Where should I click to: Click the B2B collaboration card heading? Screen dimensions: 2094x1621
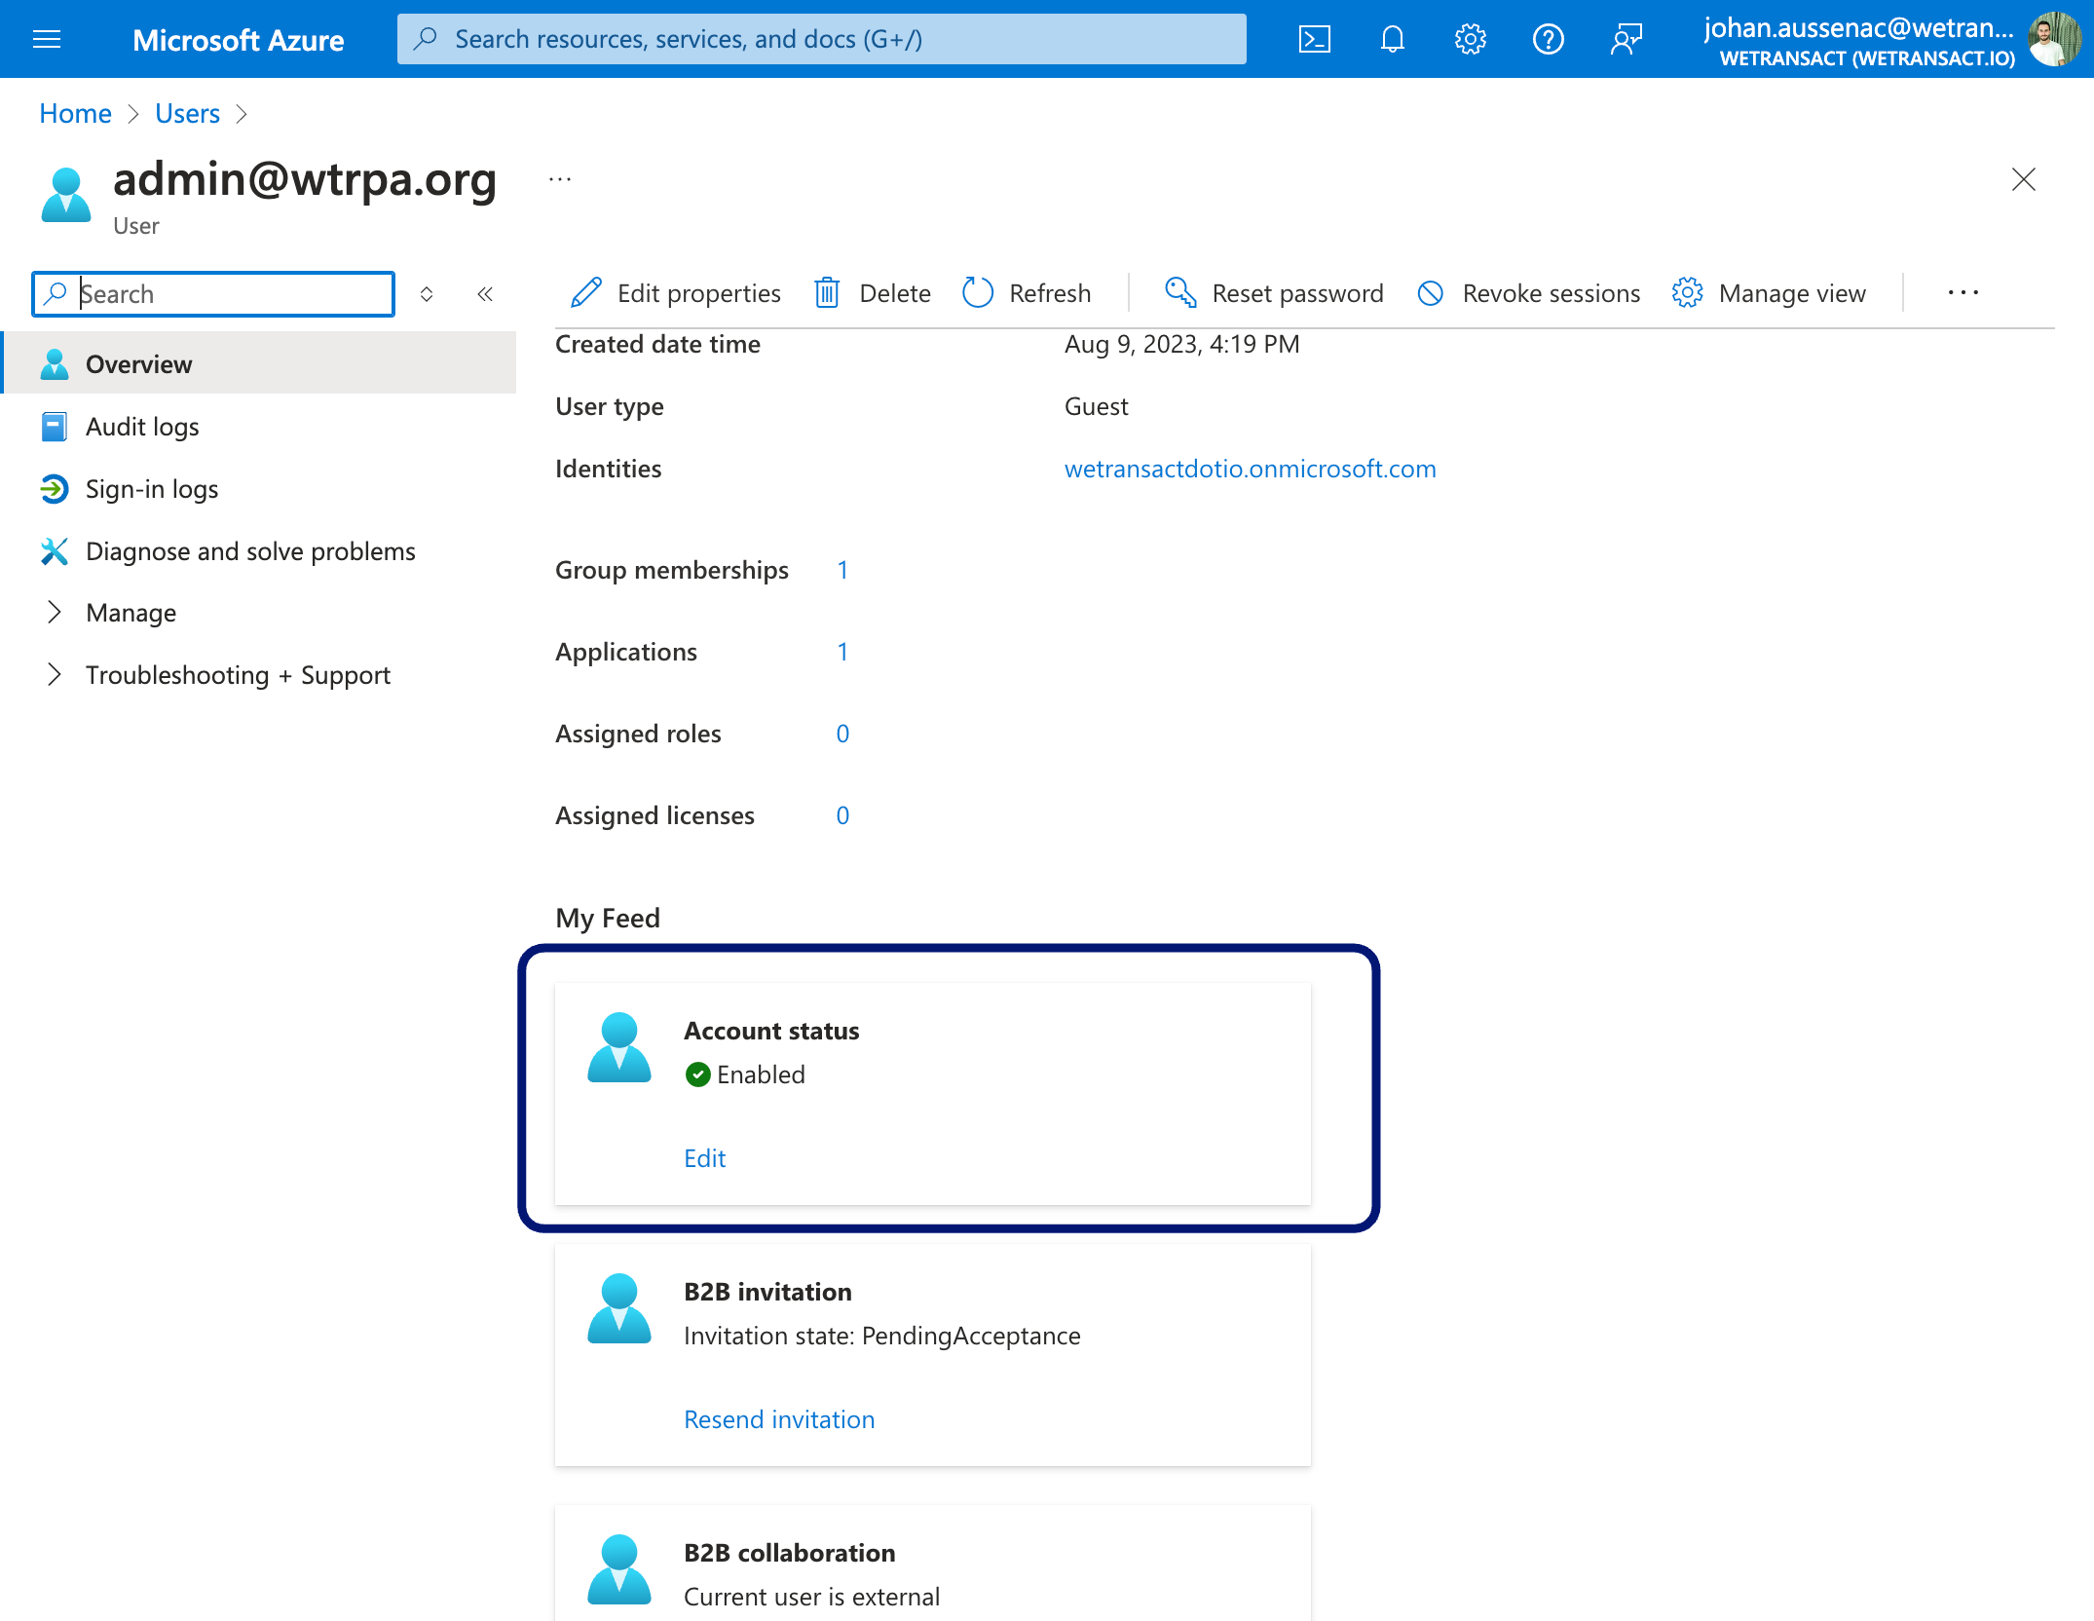[x=789, y=1552]
